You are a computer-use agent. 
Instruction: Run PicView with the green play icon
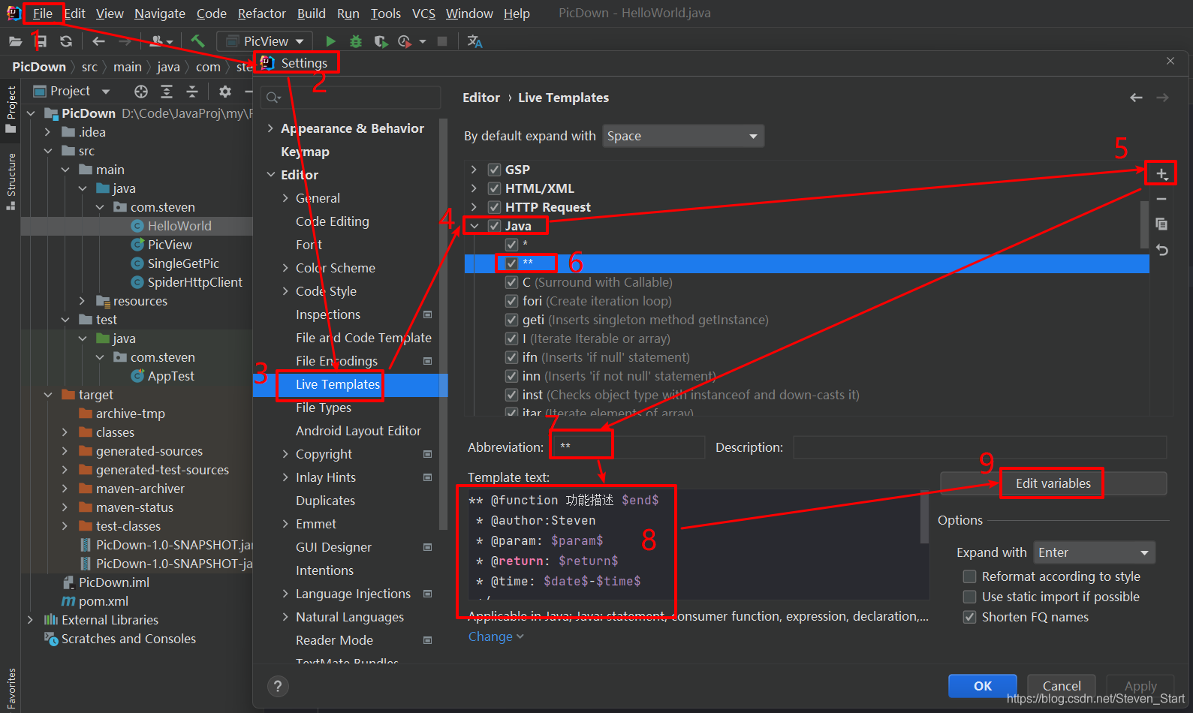coord(331,41)
